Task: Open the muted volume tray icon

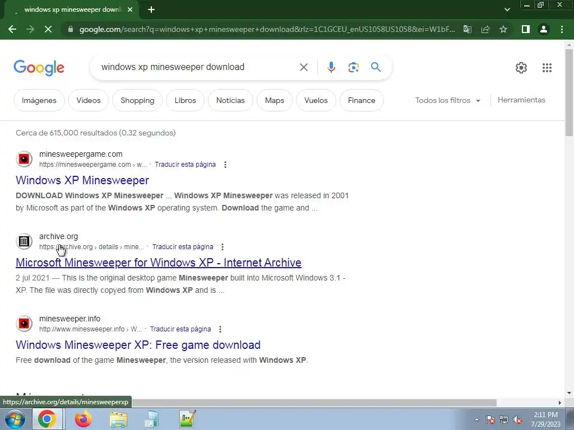Action: coord(517,419)
